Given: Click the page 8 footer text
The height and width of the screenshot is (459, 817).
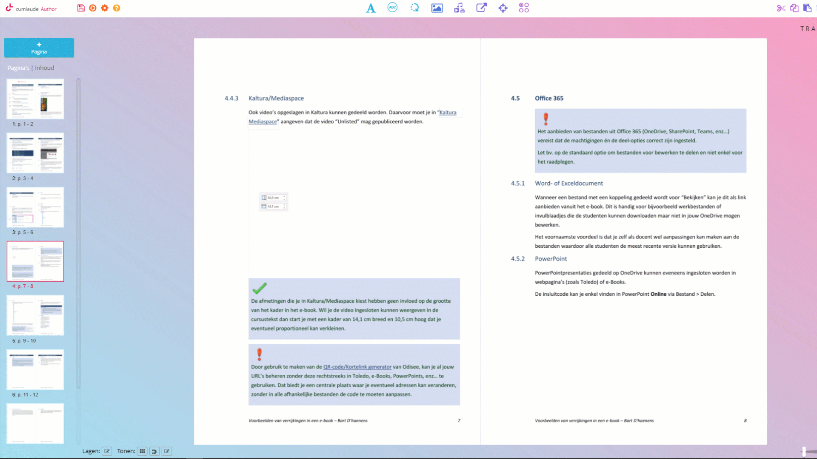Looking at the screenshot, I should point(594,421).
